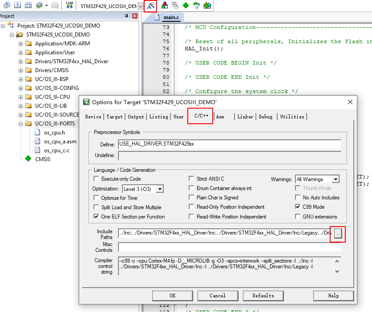Select os_cpu_c.c file in tree

click(x=57, y=150)
